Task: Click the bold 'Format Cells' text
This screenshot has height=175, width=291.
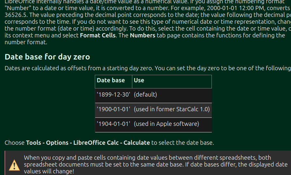Action: tap(98, 35)
